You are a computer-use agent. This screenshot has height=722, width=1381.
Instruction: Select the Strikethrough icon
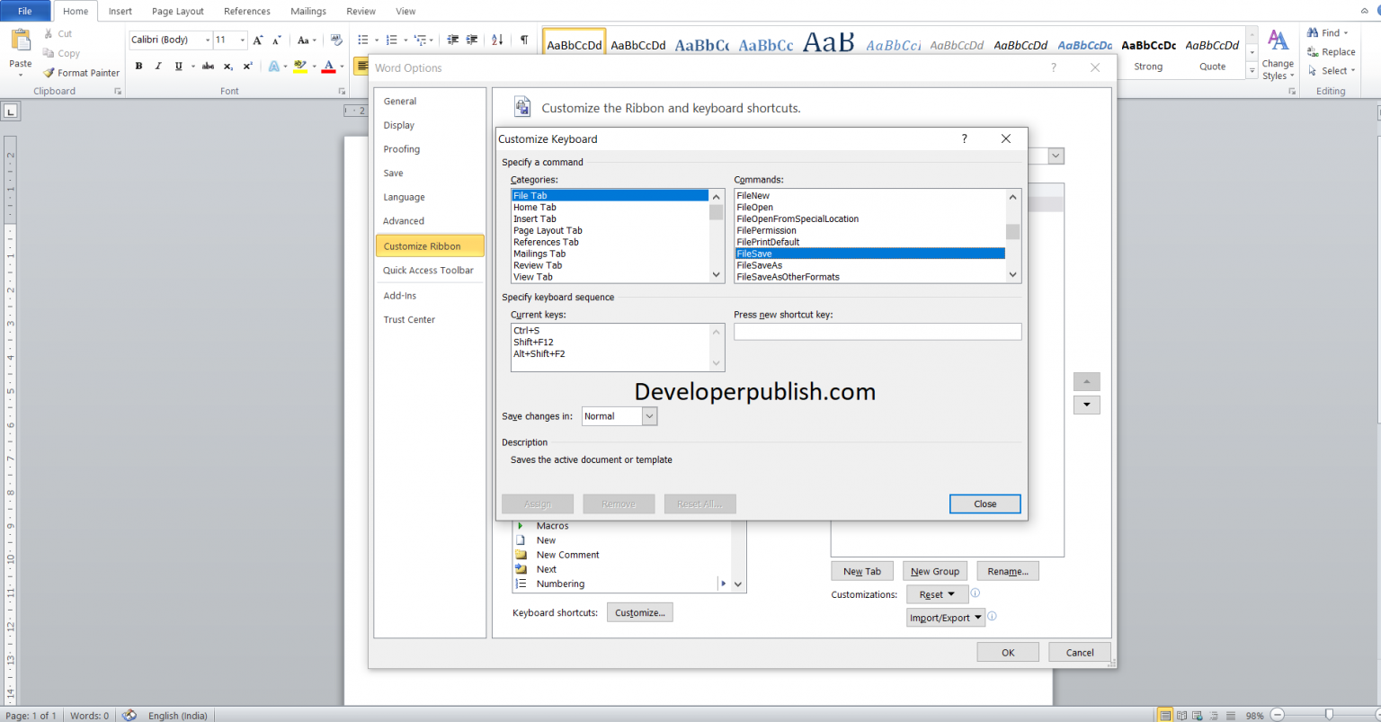(207, 66)
